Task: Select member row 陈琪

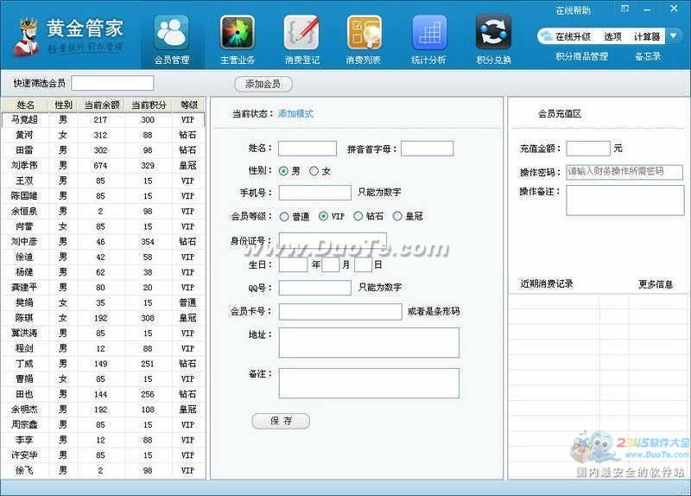Action: click(103, 318)
